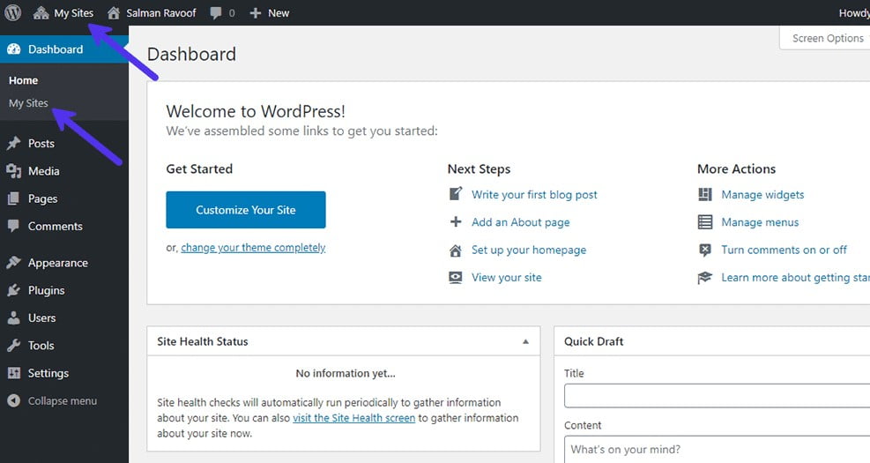
Task: Open the New content menu
Action: tap(270, 12)
